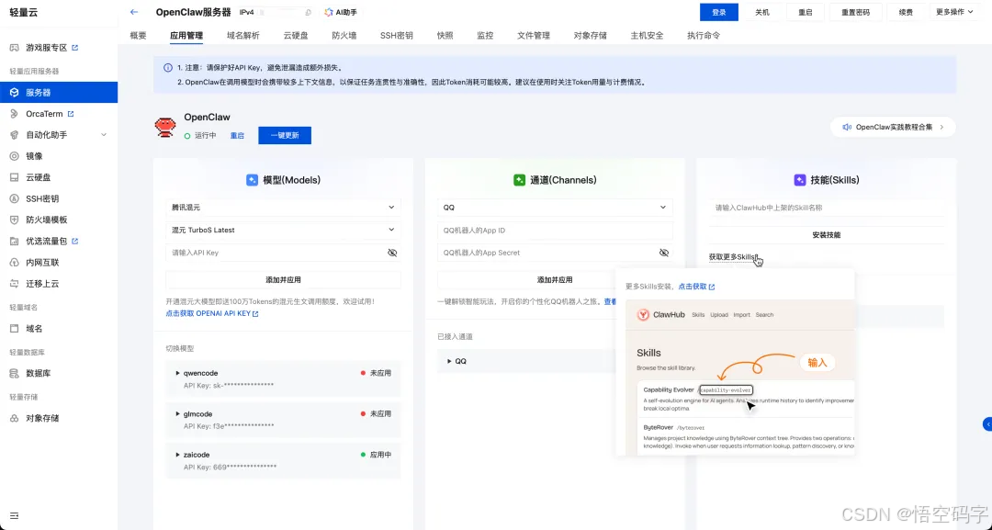Expand the qwencode model entry
992x530 pixels.
178,373
